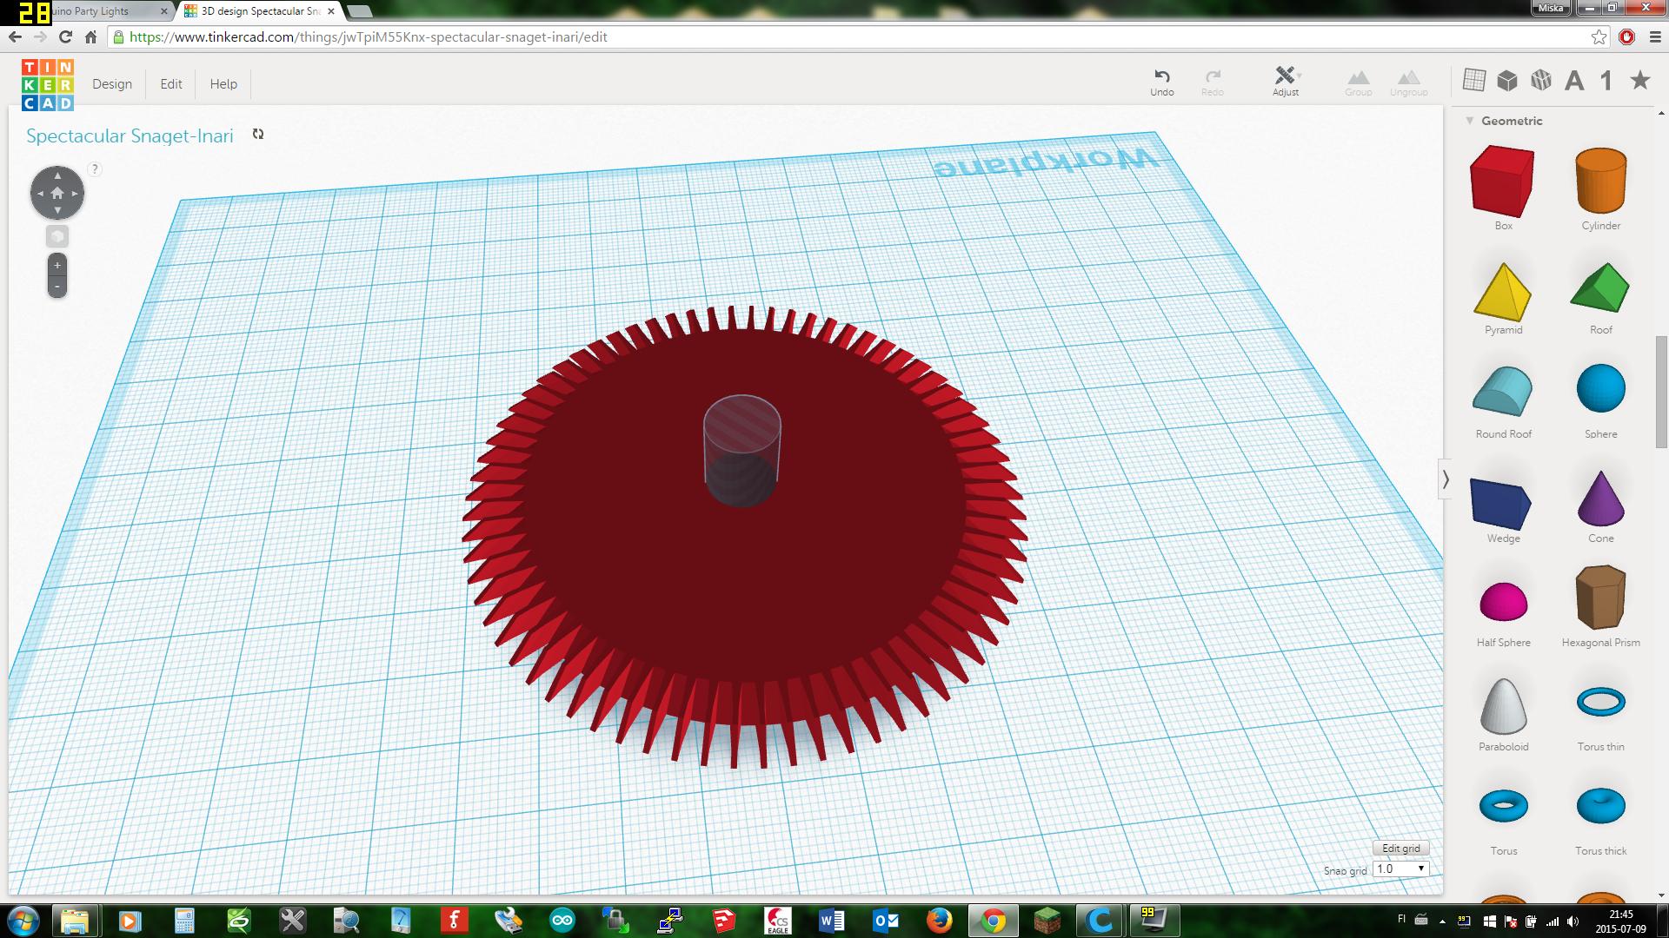The height and width of the screenshot is (938, 1669).
Task: Click the Home view button in navigation wheel
Action: (x=57, y=193)
